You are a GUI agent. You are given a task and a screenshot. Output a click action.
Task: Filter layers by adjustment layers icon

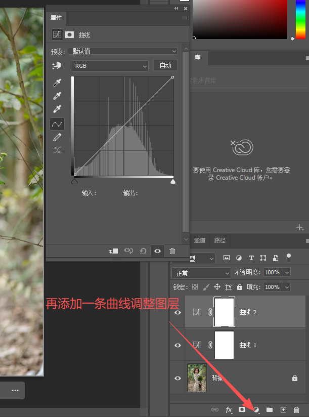[239, 258]
